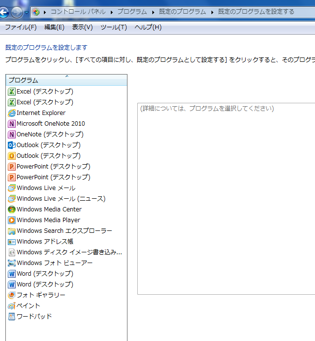Select the フォト ギャラリー icon
The height and width of the screenshot is (341, 315).
tap(12, 295)
